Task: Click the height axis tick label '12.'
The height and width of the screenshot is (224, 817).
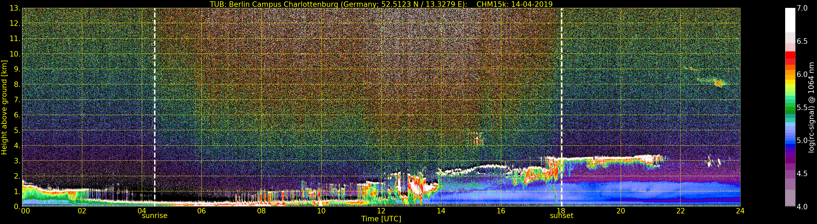Action: tap(15, 23)
